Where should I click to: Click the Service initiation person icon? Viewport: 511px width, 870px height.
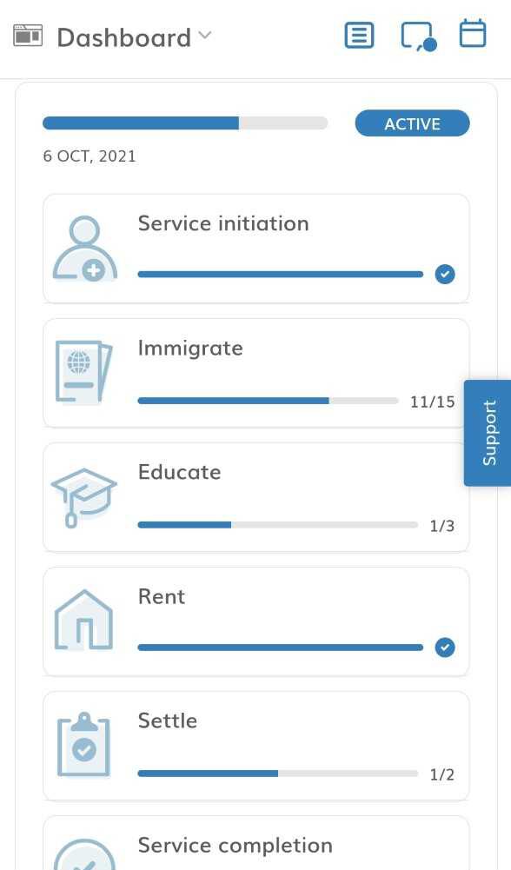click(x=84, y=249)
